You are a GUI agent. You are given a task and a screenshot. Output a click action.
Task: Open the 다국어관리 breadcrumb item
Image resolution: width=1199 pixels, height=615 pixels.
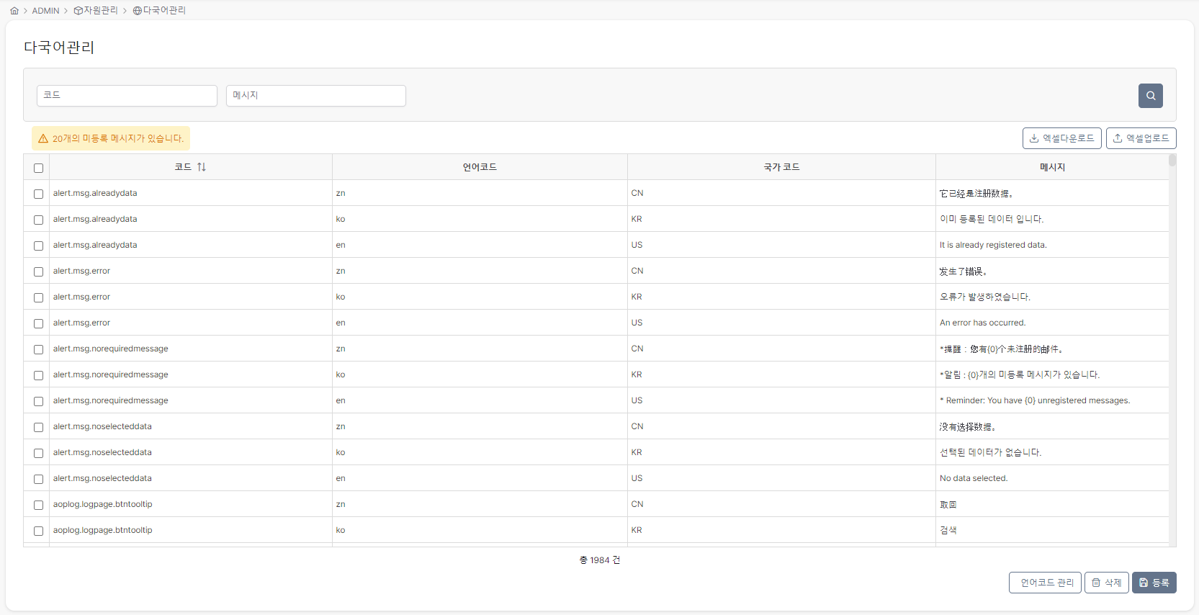click(x=159, y=11)
